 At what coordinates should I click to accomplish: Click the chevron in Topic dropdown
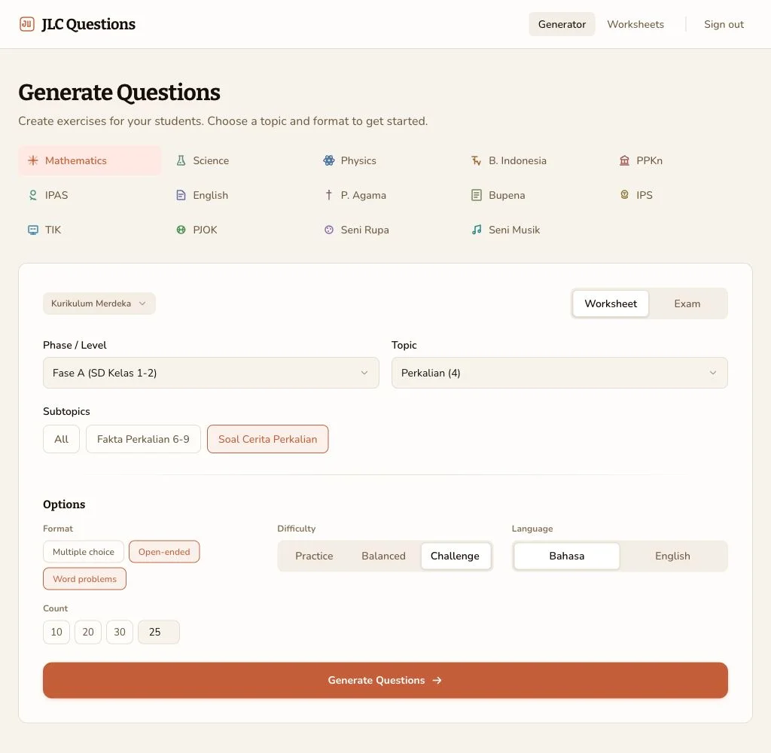[713, 373]
